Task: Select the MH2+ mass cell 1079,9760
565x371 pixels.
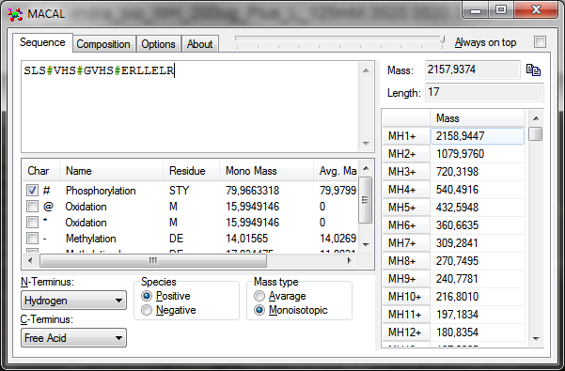Action: pyautogui.click(x=478, y=154)
